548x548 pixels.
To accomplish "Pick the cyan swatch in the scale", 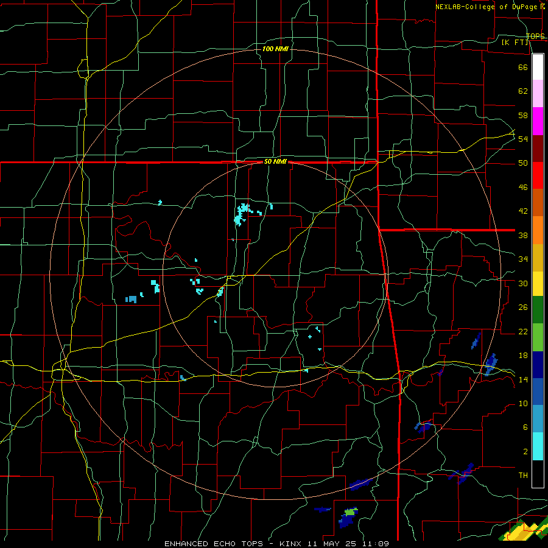I will point(538,446).
